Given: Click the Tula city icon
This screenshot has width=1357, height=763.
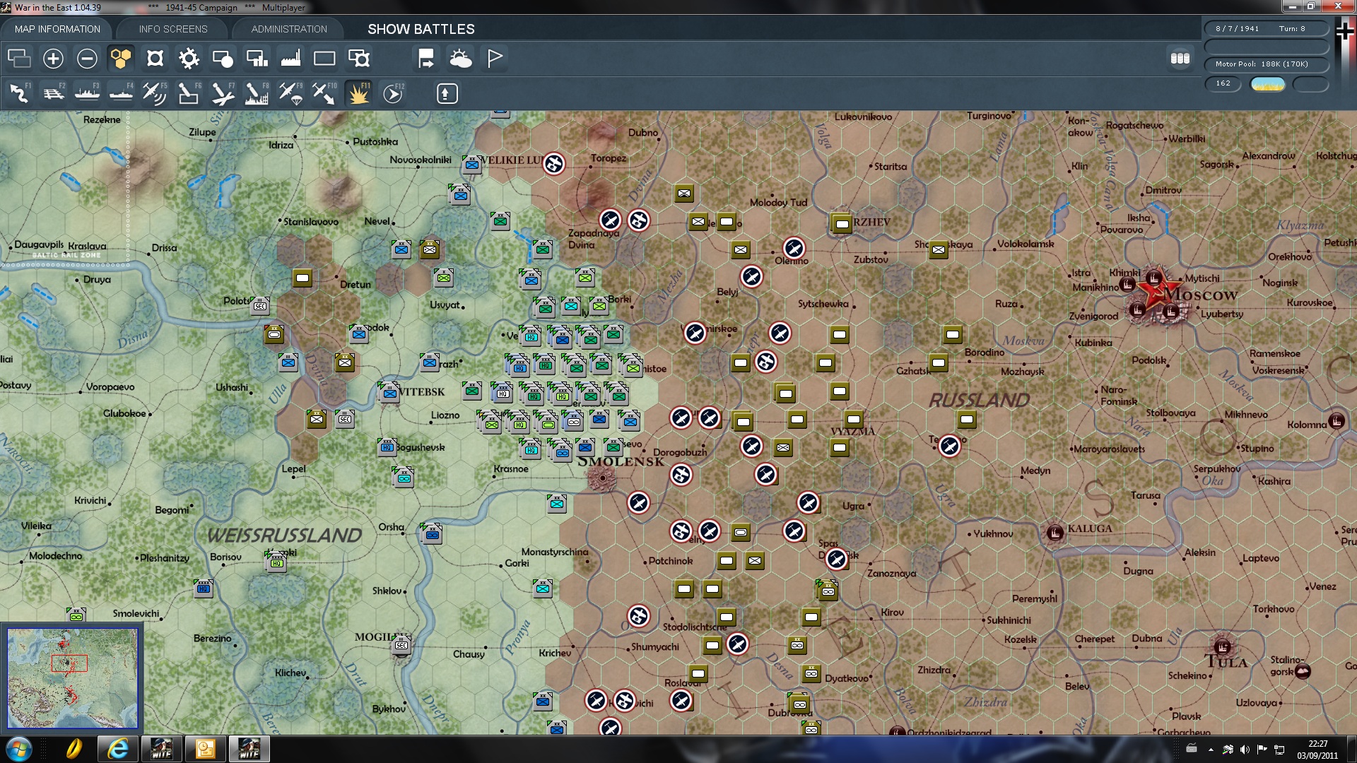Looking at the screenshot, I should coord(1222,646).
